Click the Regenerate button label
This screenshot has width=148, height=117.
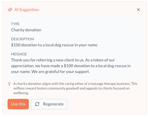pyautogui.click(x=53, y=104)
